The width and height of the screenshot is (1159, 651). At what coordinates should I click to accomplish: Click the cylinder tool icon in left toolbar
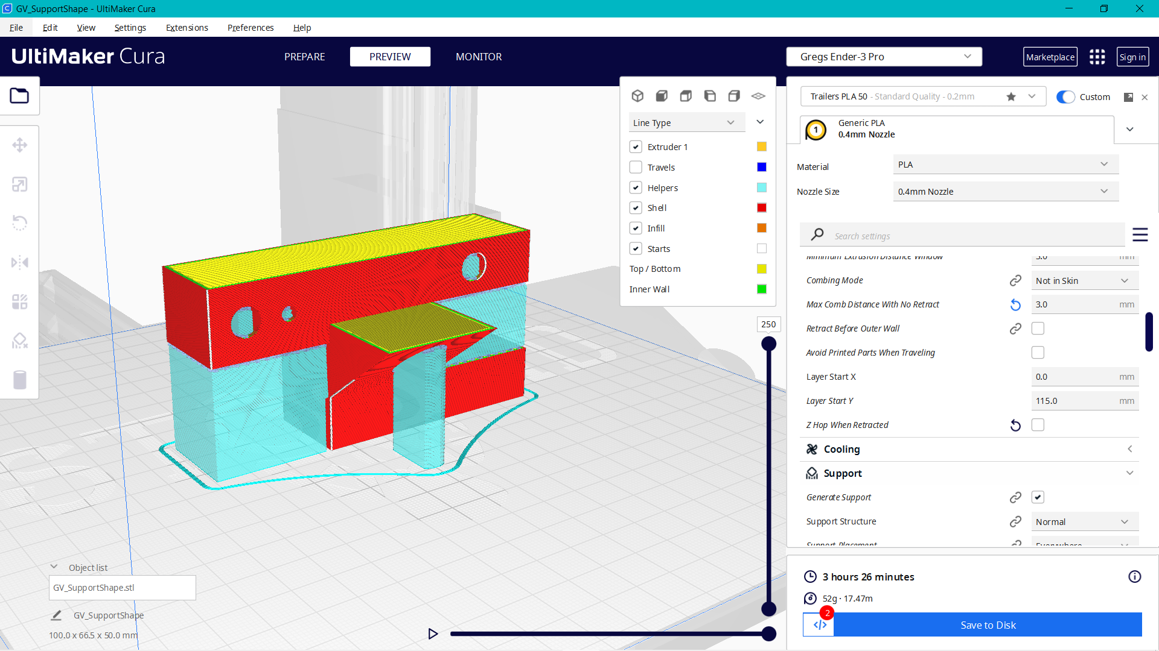pos(19,380)
